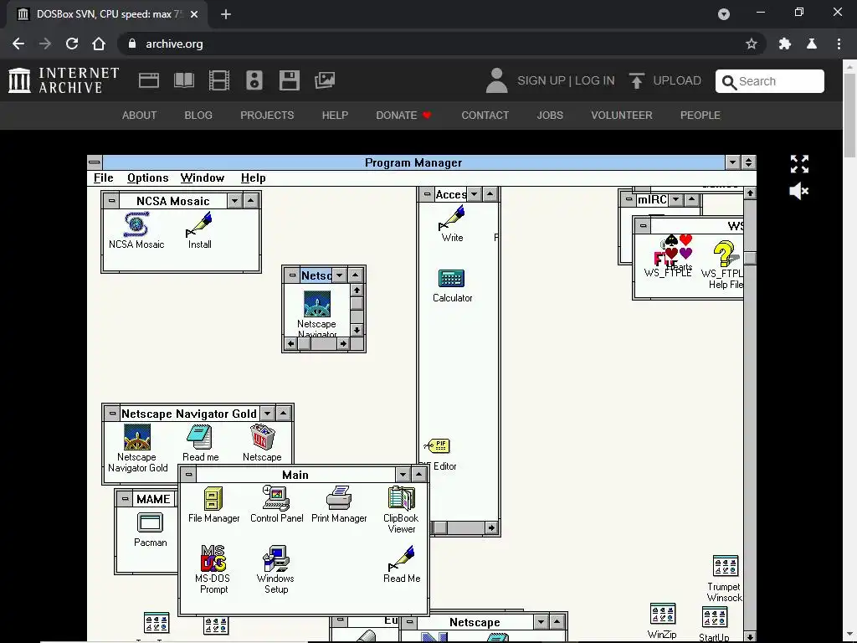Open the VOLUNTEER link
The image size is (857, 643).
tap(622, 116)
